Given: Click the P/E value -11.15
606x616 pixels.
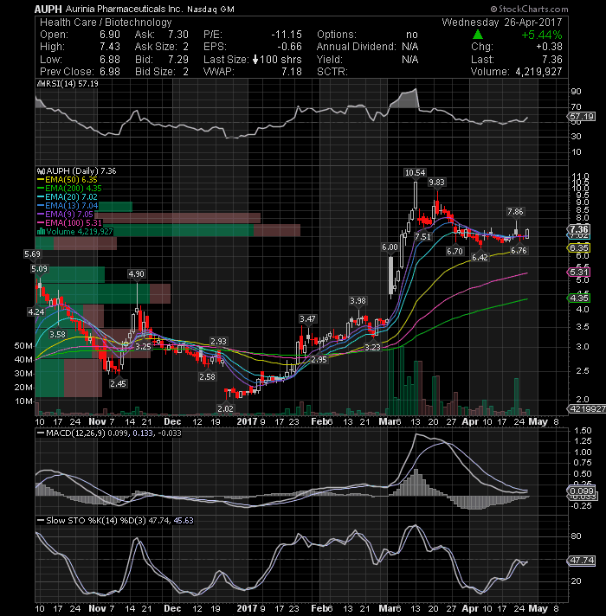Looking at the screenshot, I should coord(287,35).
